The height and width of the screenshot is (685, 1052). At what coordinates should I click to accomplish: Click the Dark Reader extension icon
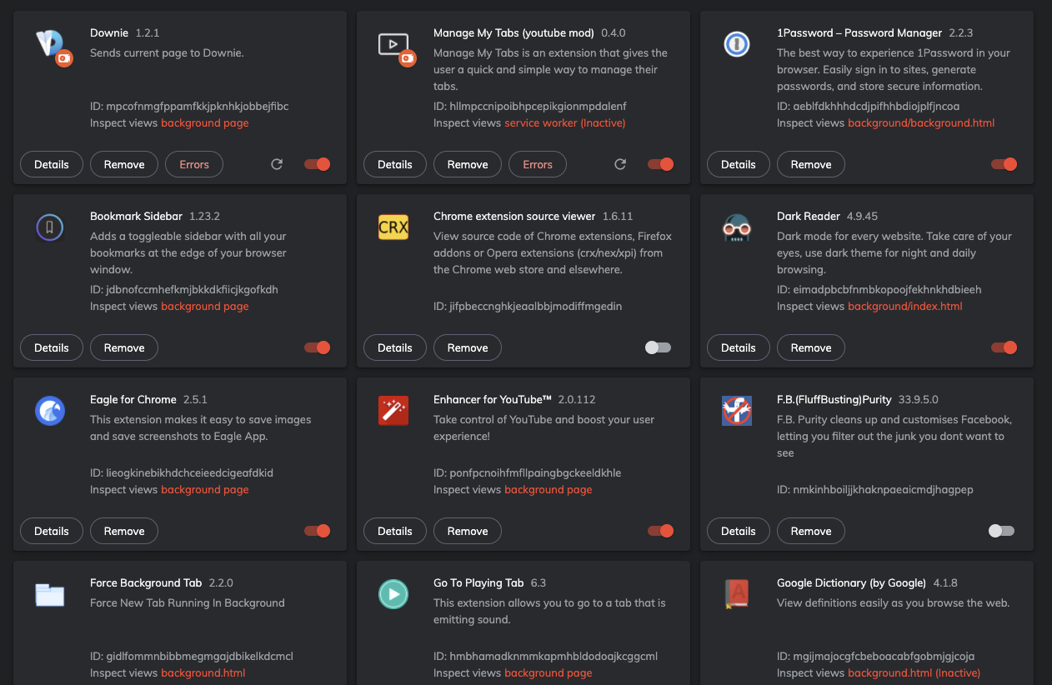[x=737, y=227]
